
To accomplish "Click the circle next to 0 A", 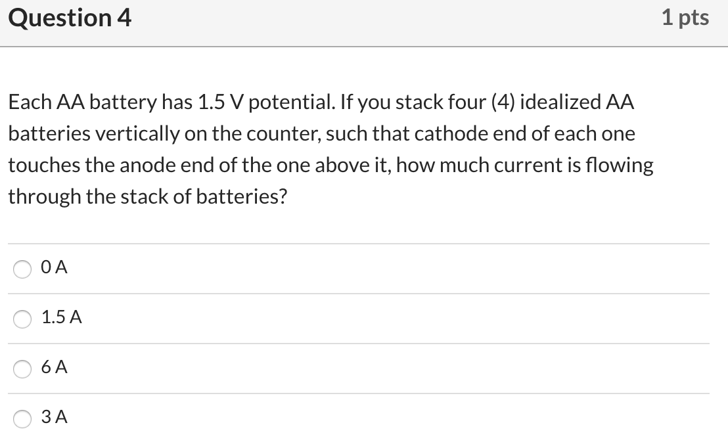I will click(x=22, y=269).
